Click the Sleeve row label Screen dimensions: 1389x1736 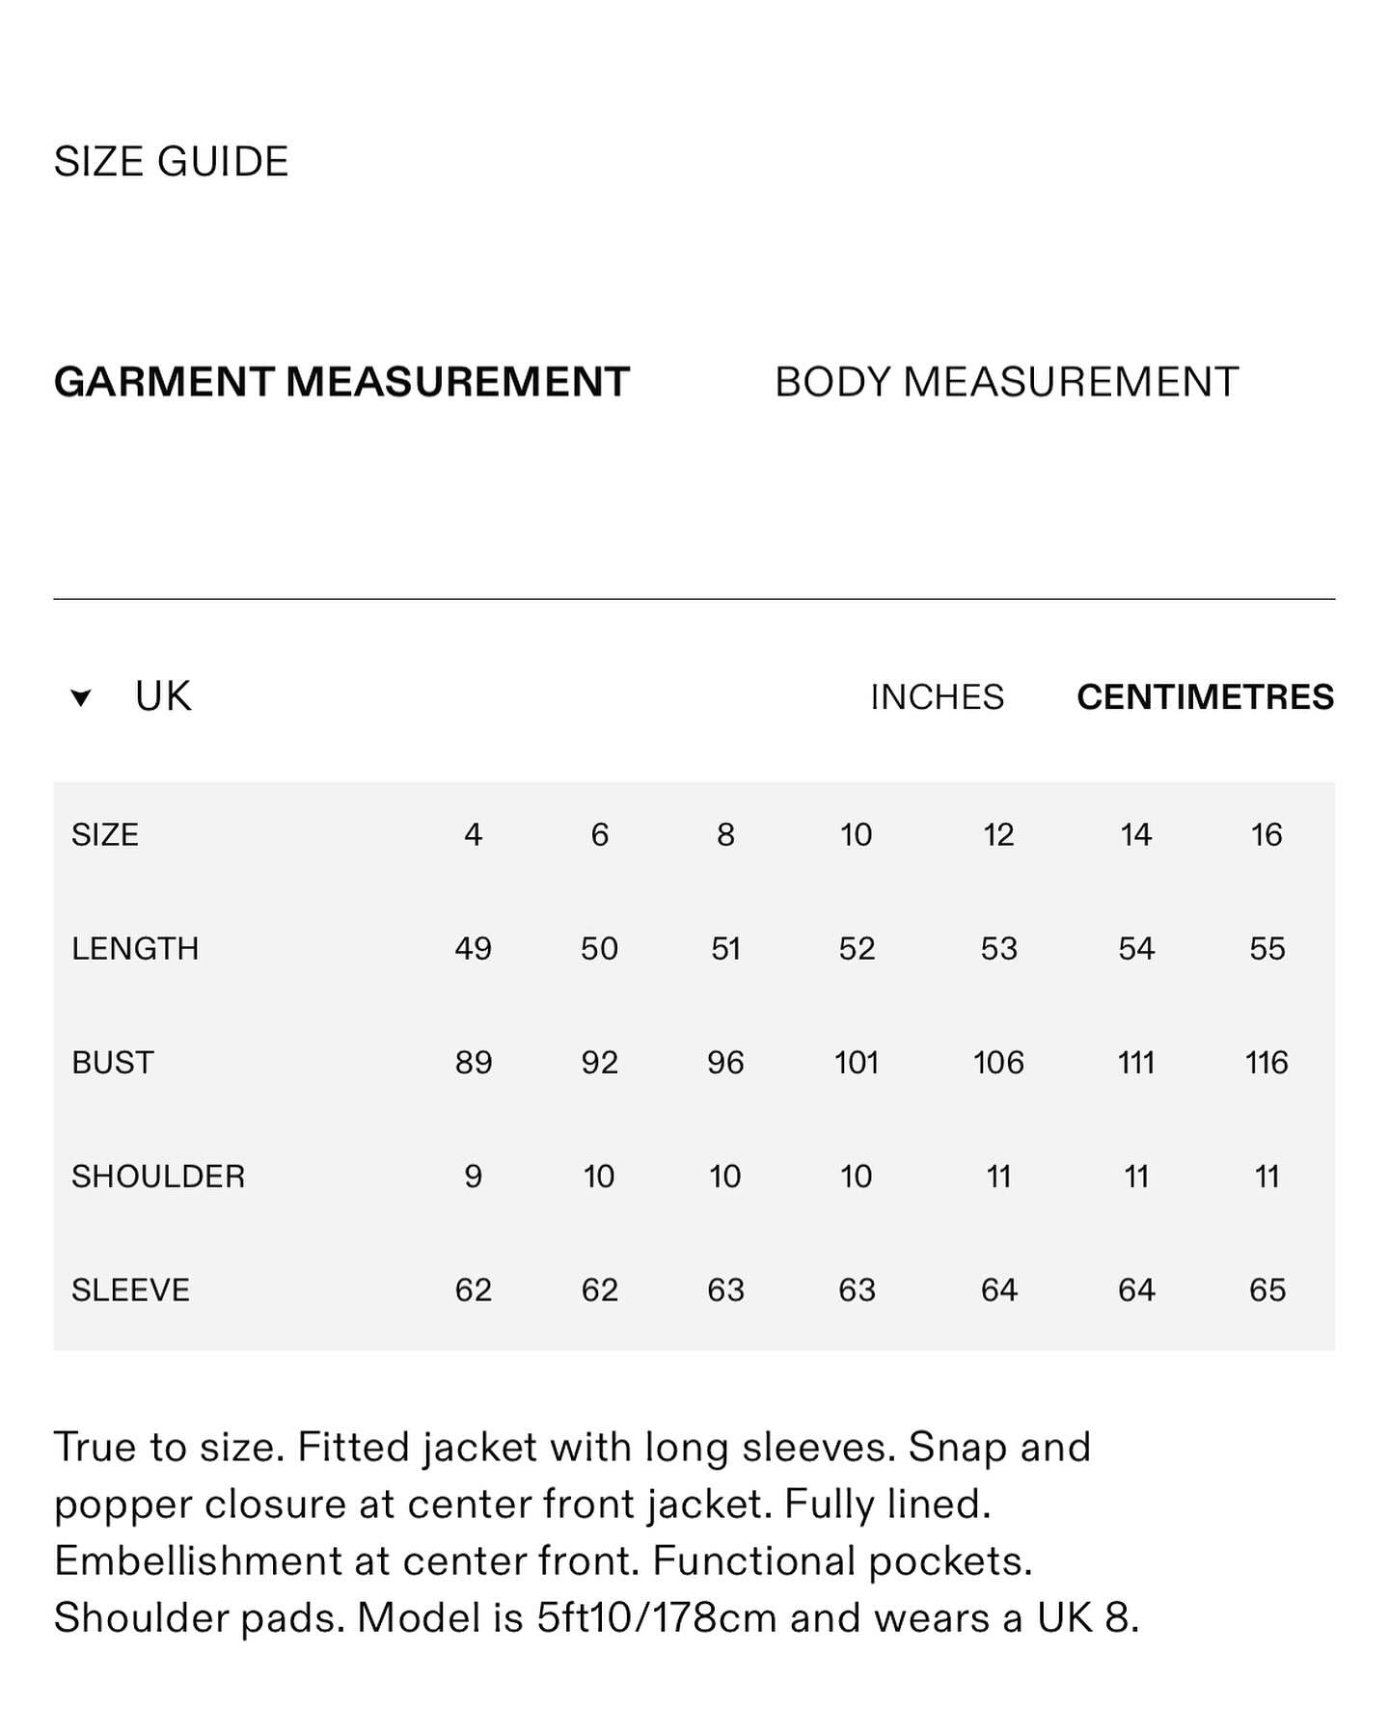(x=130, y=1289)
